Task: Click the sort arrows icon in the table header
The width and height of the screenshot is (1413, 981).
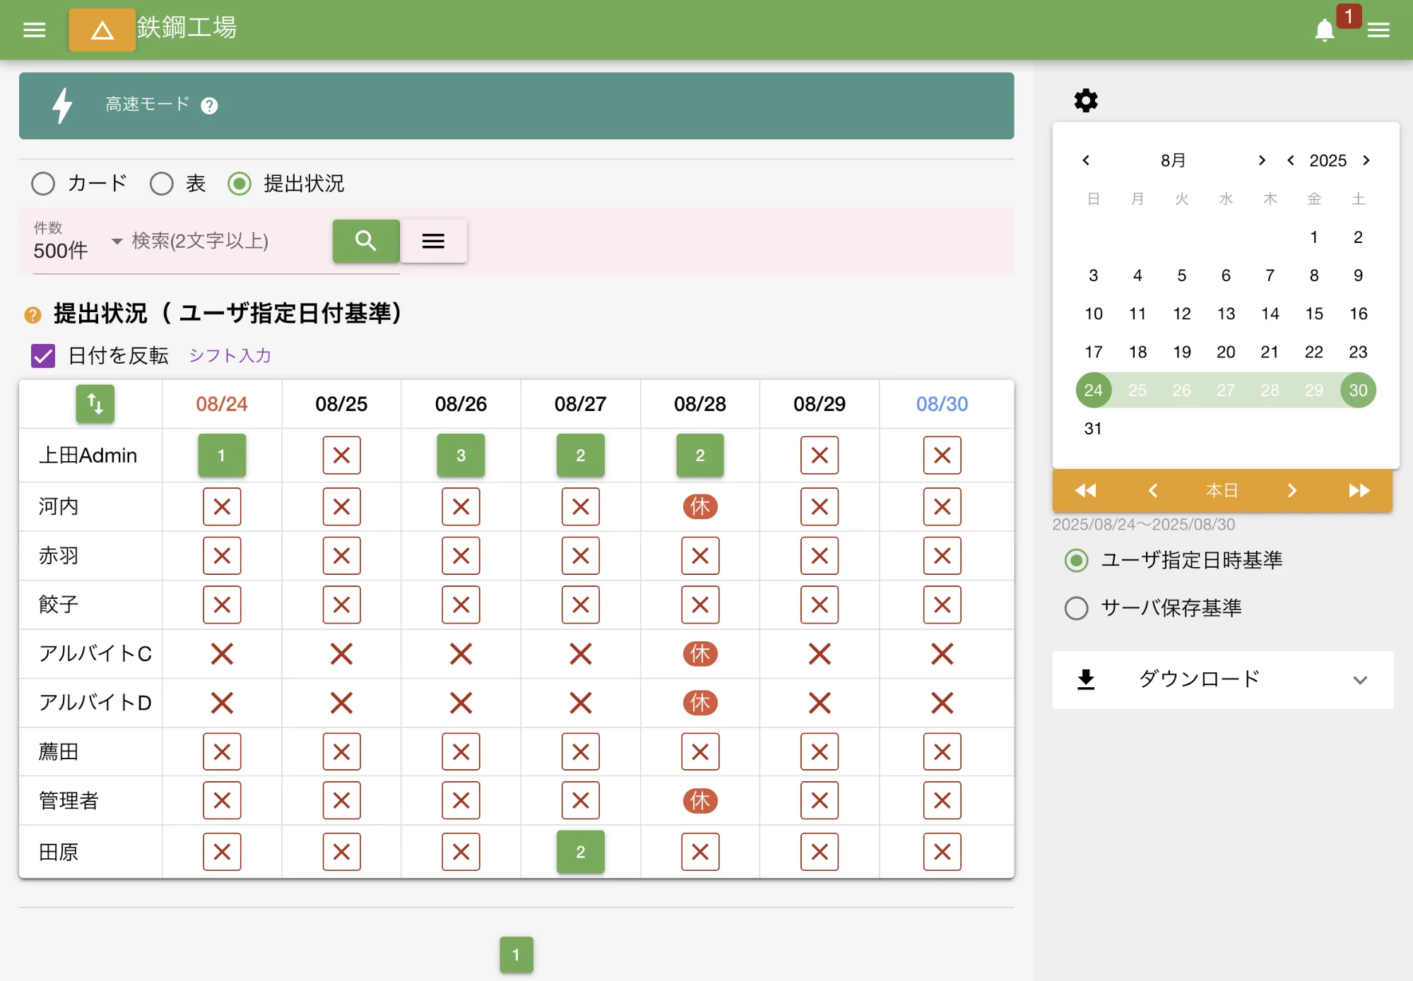Action: [95, 404]
